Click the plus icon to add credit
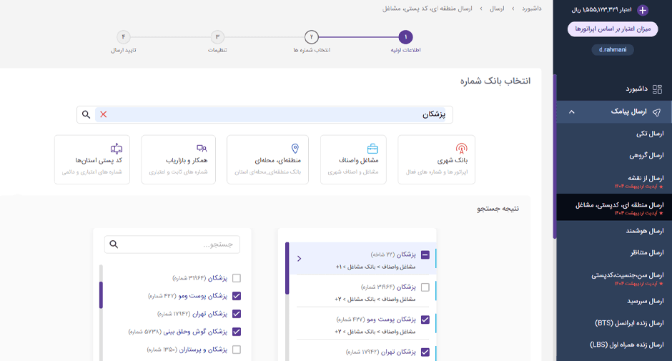The image size is (672, 361). coord(643,10)
